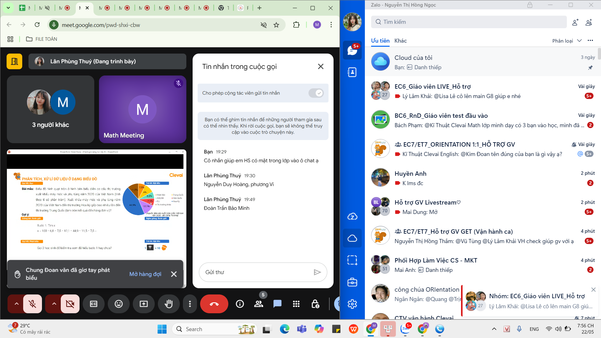The image size is (601, 338).
Task: Expand video settings chevron beside the camera
Action: coord(54,304)
